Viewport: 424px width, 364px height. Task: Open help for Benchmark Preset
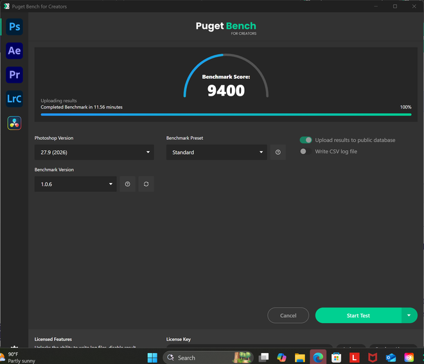pos(278,152)
